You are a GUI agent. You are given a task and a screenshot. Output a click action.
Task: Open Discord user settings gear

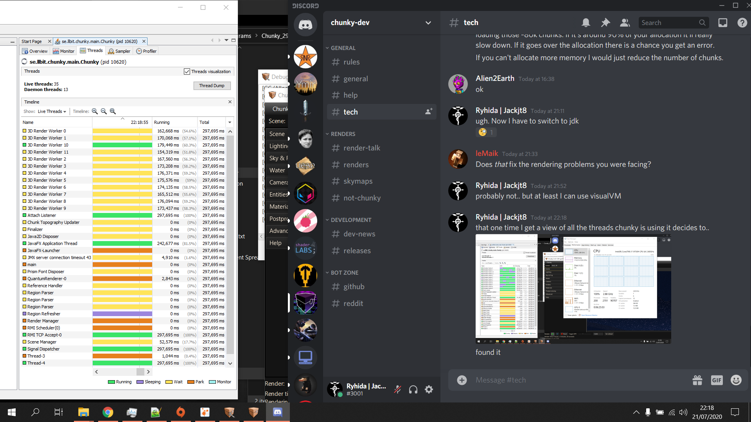click(429, 390)
